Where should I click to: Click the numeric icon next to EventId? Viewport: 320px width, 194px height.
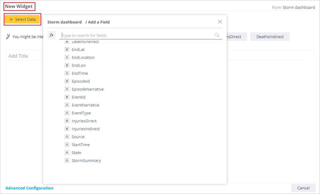[x=67, y=97]
